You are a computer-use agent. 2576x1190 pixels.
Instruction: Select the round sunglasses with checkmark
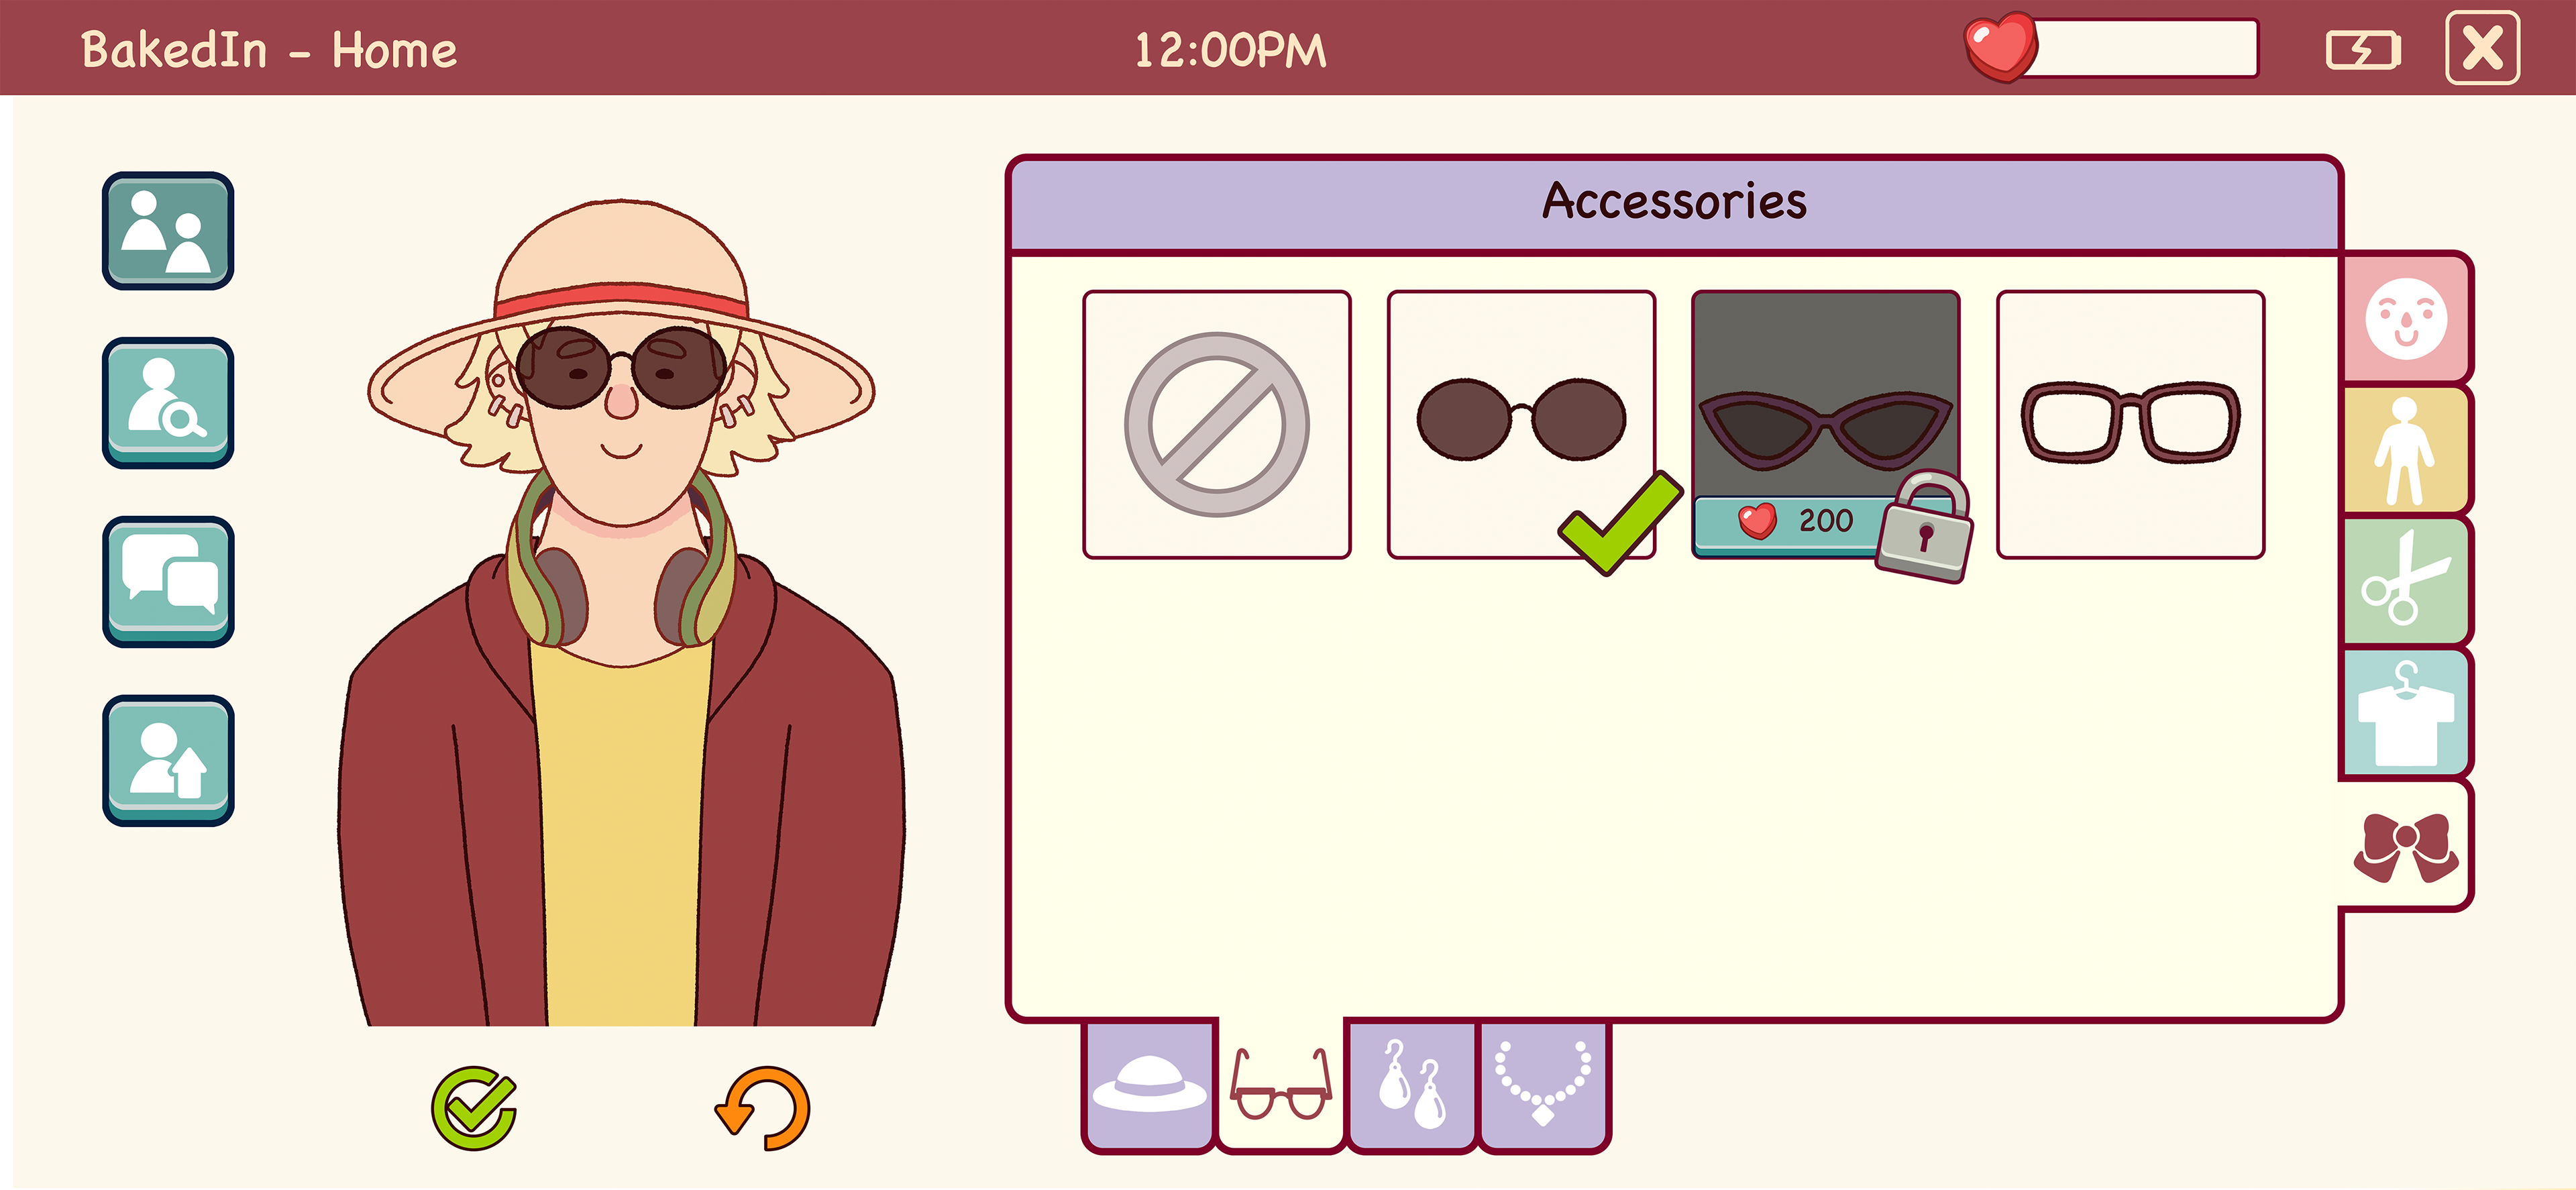[1521, 424]
